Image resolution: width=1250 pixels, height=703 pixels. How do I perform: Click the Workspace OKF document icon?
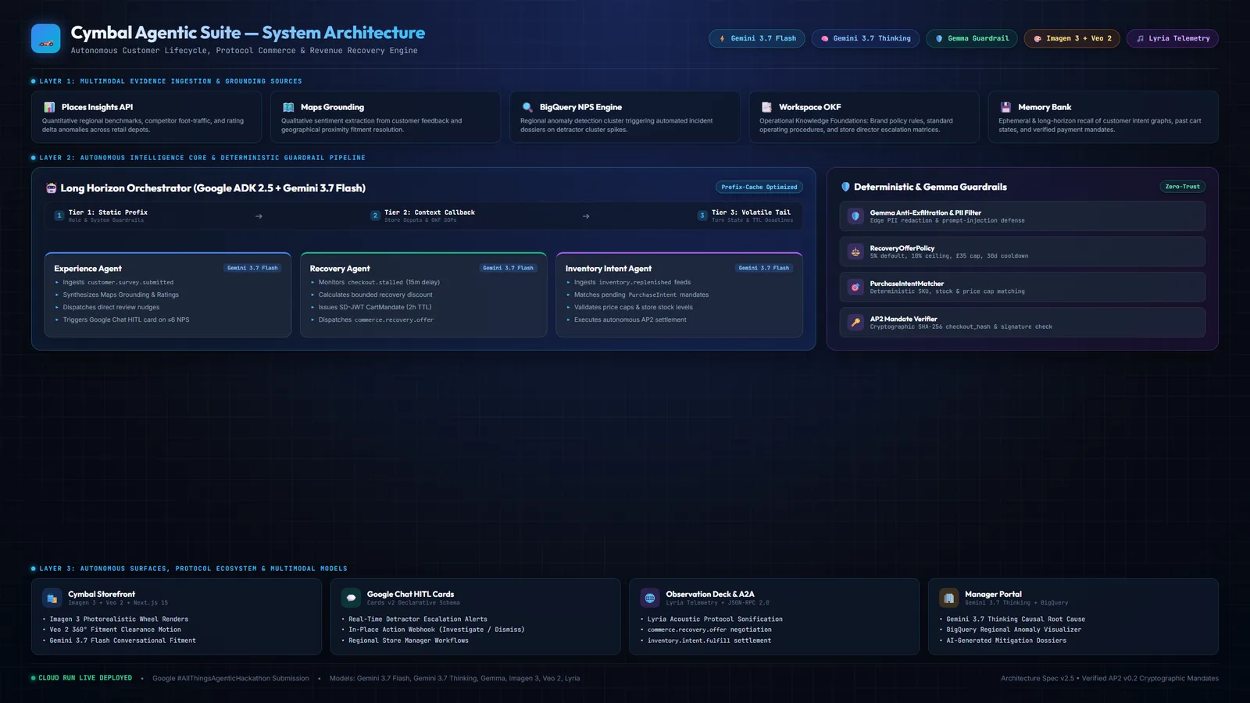tap(766, 107)
